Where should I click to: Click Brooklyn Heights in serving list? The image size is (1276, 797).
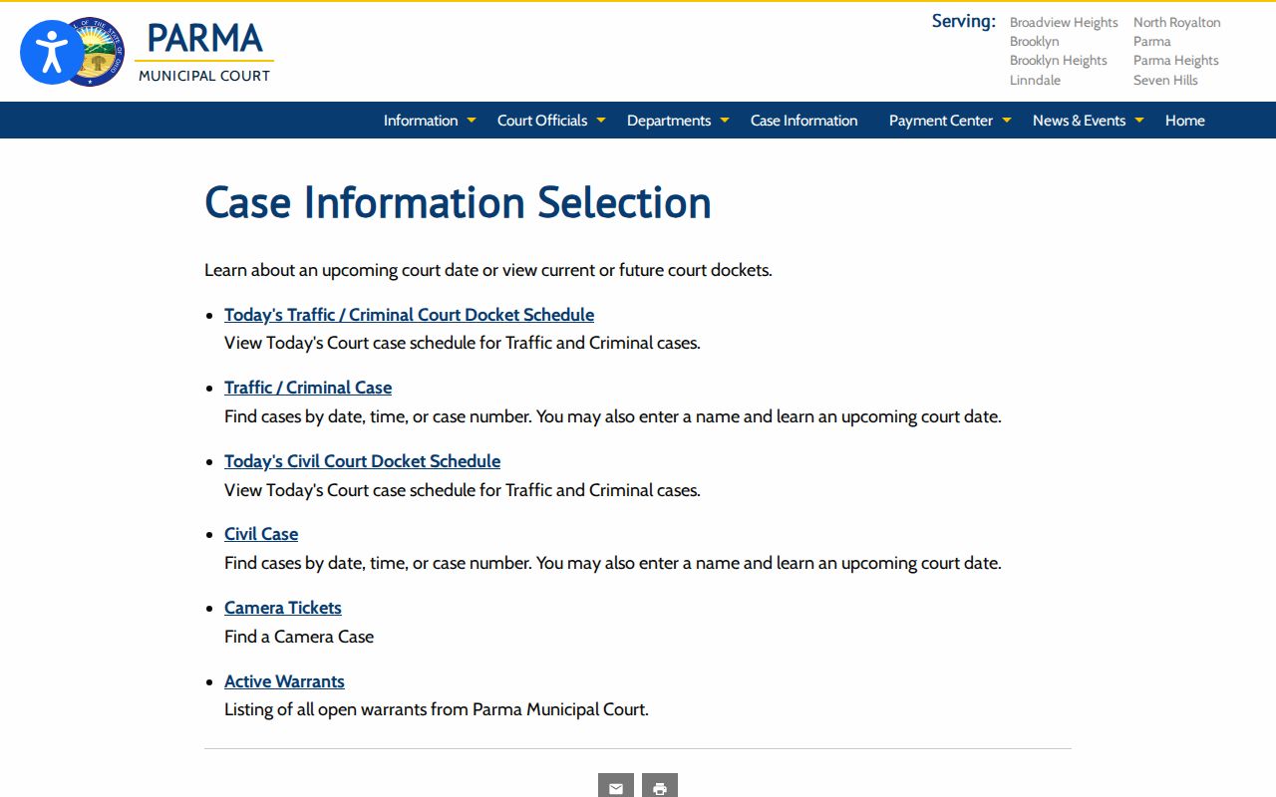[x=1059, y=60]
